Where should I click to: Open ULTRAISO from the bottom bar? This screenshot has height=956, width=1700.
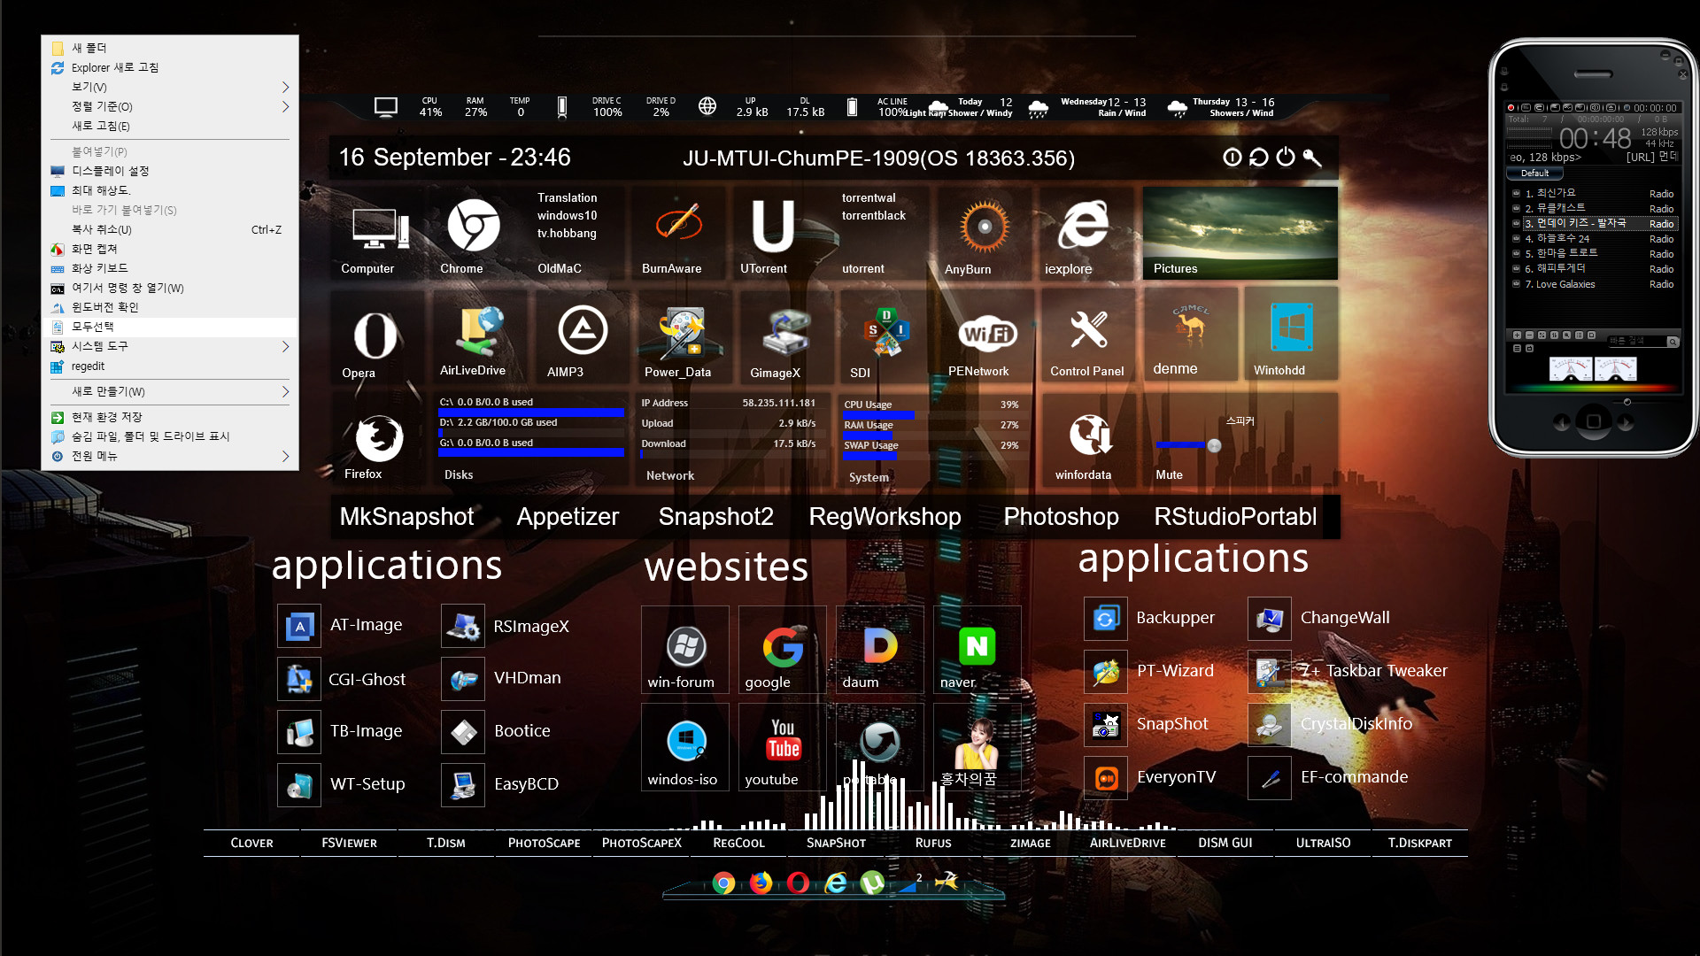(1323, 843)
